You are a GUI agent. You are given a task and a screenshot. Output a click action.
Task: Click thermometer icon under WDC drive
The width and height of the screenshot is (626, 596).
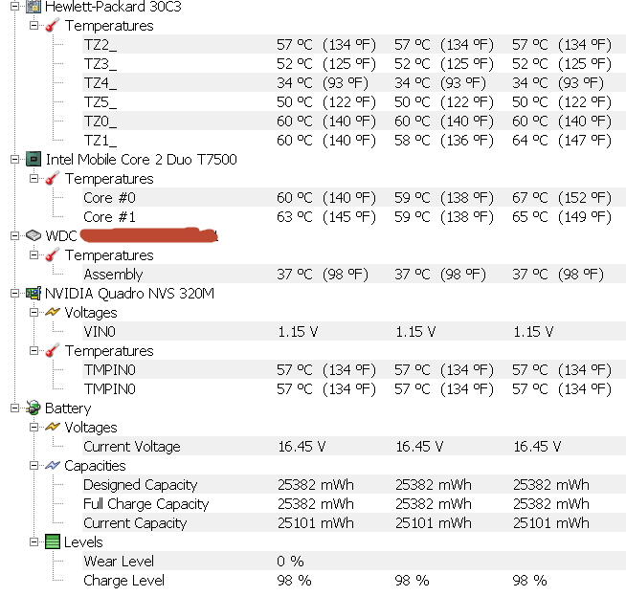53,254
